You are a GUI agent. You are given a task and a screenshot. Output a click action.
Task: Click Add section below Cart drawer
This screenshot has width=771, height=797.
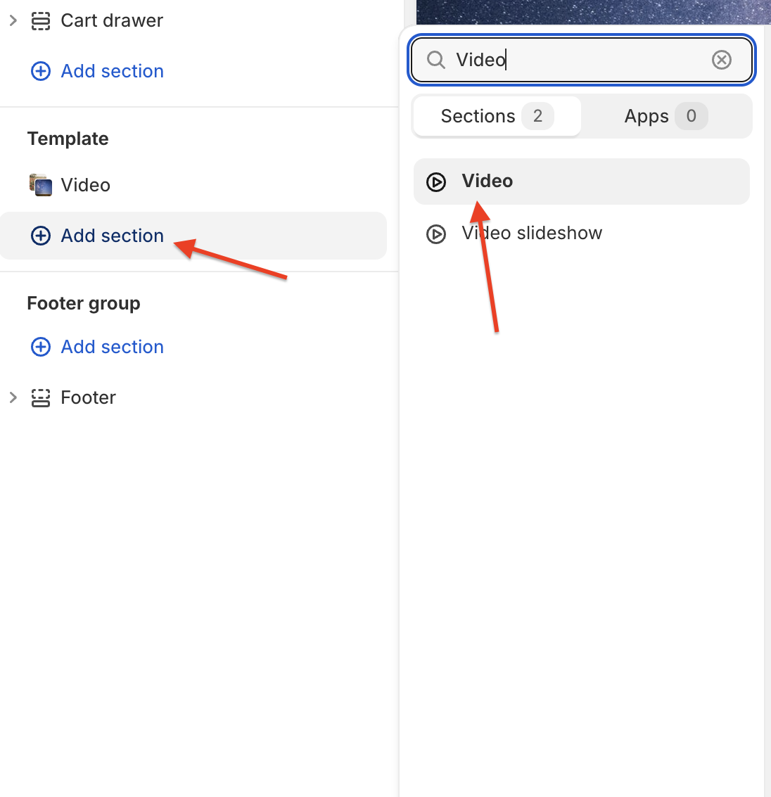coord(112,71)
